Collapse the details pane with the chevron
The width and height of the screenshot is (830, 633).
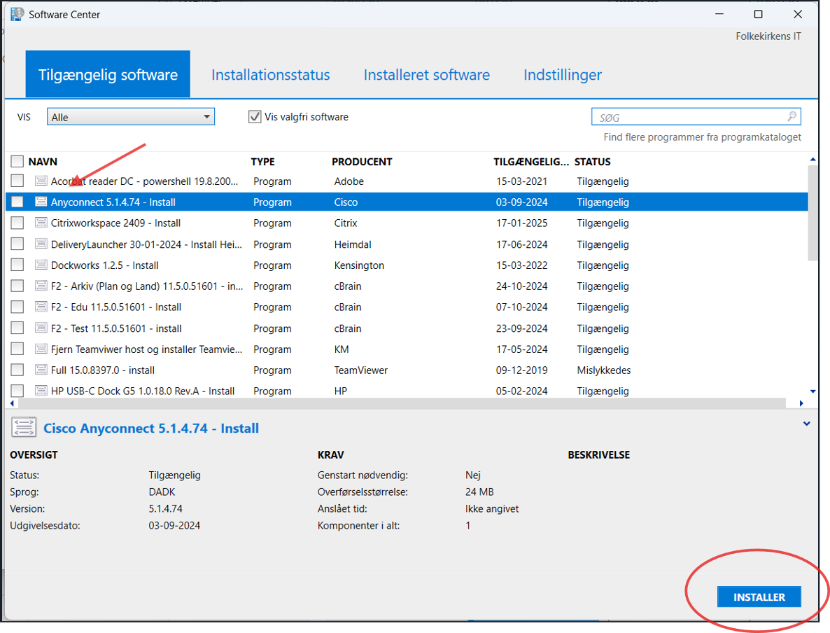click(806, 424)
